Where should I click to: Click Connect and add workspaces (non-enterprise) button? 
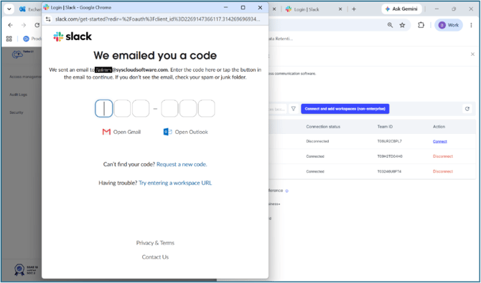coord(345,109)
